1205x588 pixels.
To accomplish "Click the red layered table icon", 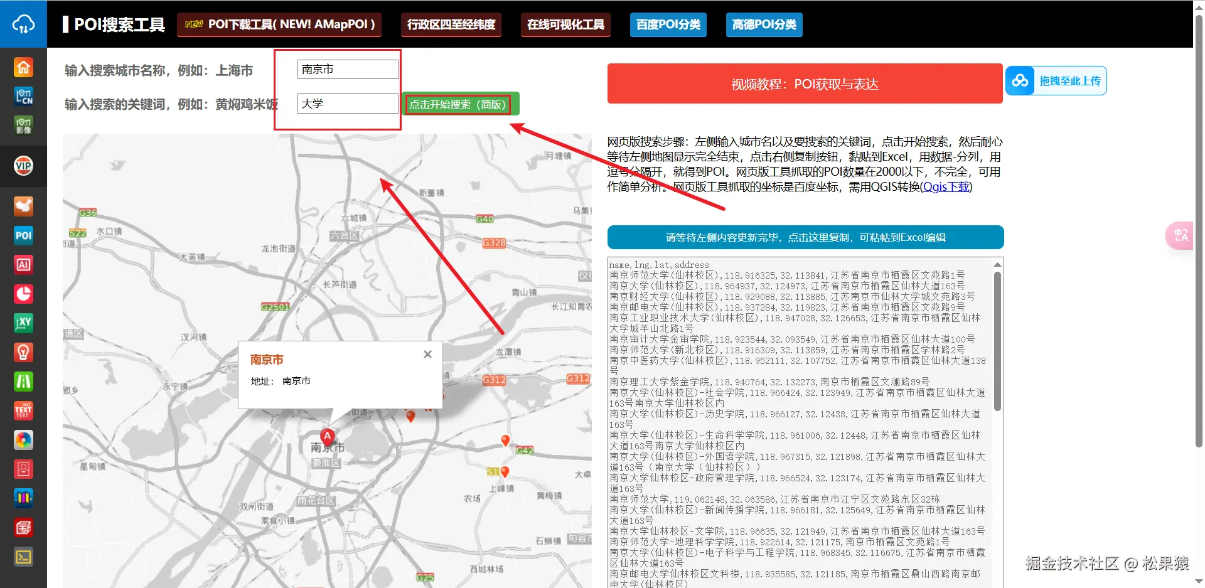I will point(23,527).
